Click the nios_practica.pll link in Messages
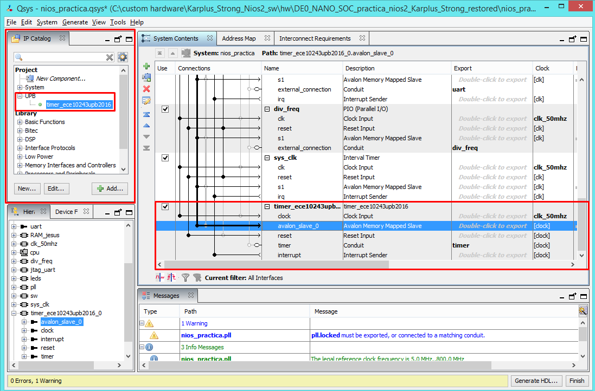This screenshot has width=595, height=391. coord(206,335)
